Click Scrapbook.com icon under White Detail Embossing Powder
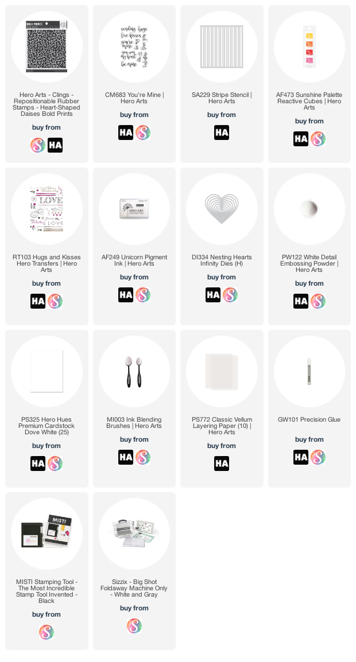Image resolution: width=356 pixels, height=662 pixels. pyautogui.click(x=318, y=301)
